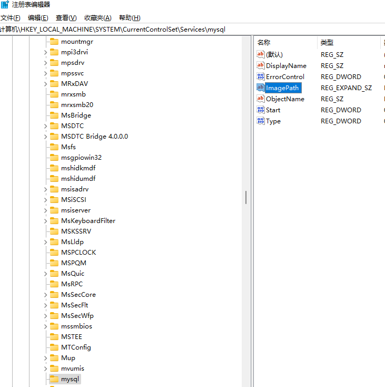
Task: Sort values by the 名称 column header
Action: coord(286,43)
